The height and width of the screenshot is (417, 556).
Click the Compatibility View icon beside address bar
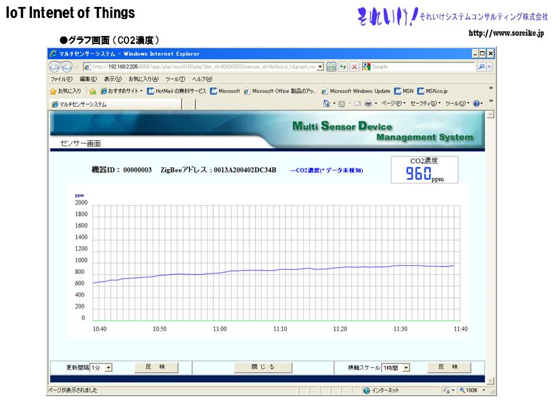331,67
